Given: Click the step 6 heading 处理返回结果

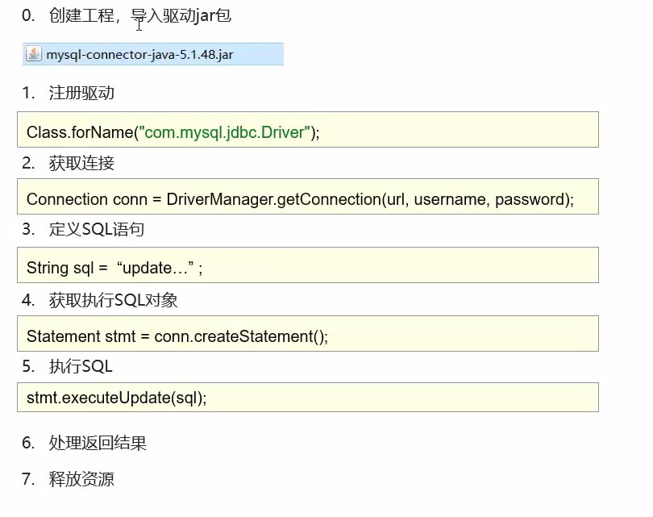Looking at the screenshot, I should 98,443.
